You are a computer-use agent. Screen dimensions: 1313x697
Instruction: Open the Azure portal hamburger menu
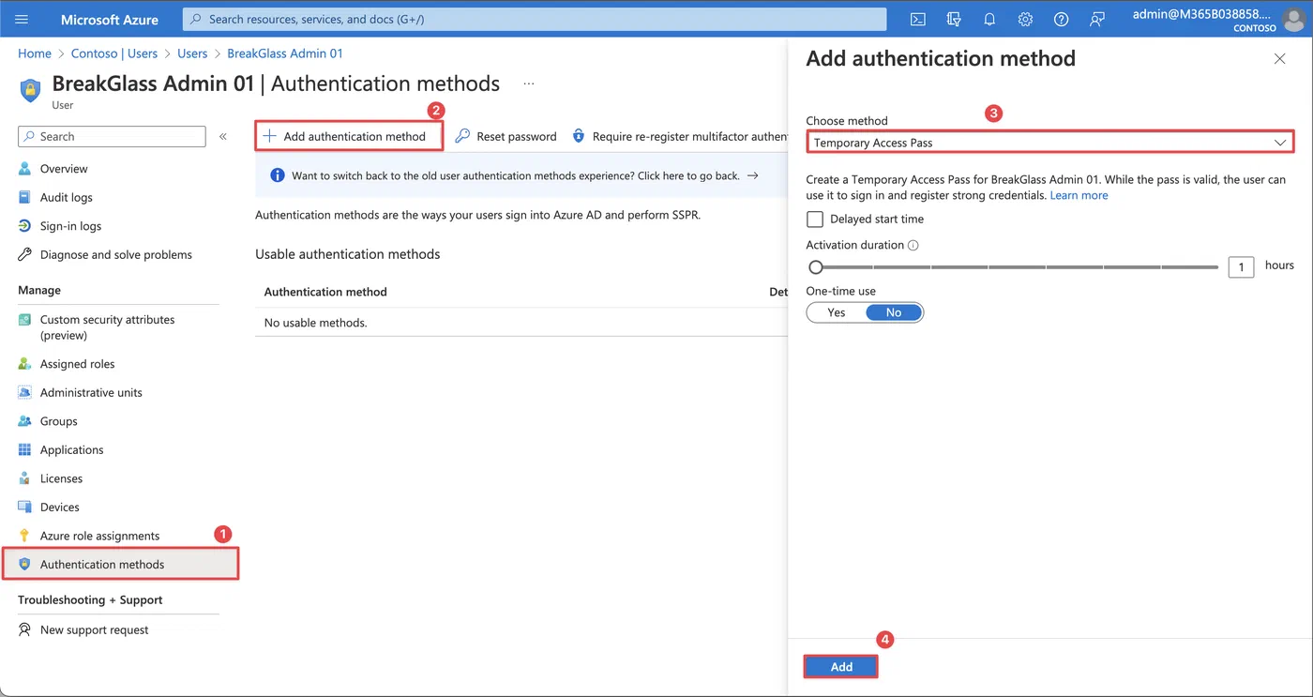(22, 19)
